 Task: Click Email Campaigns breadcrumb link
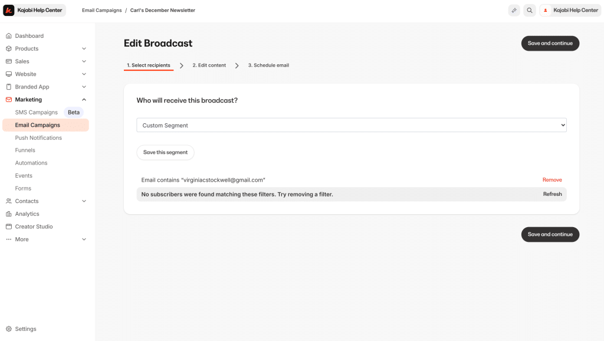(x=101, y=11)
